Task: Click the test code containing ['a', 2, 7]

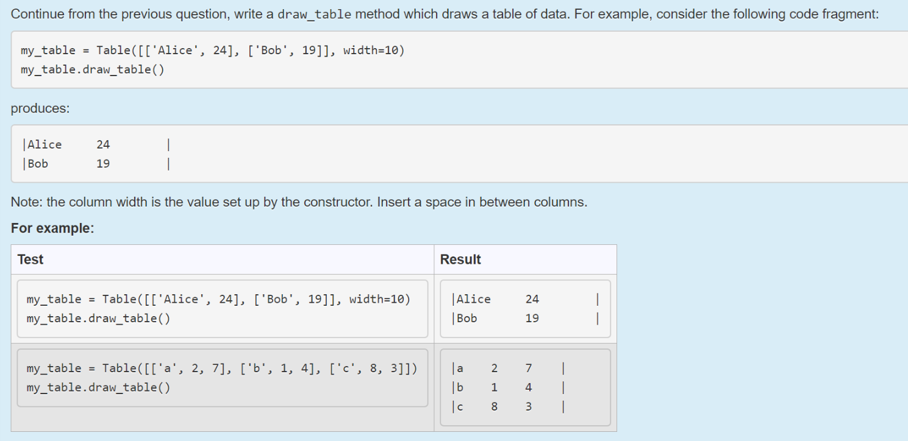Action: [222, 378]
